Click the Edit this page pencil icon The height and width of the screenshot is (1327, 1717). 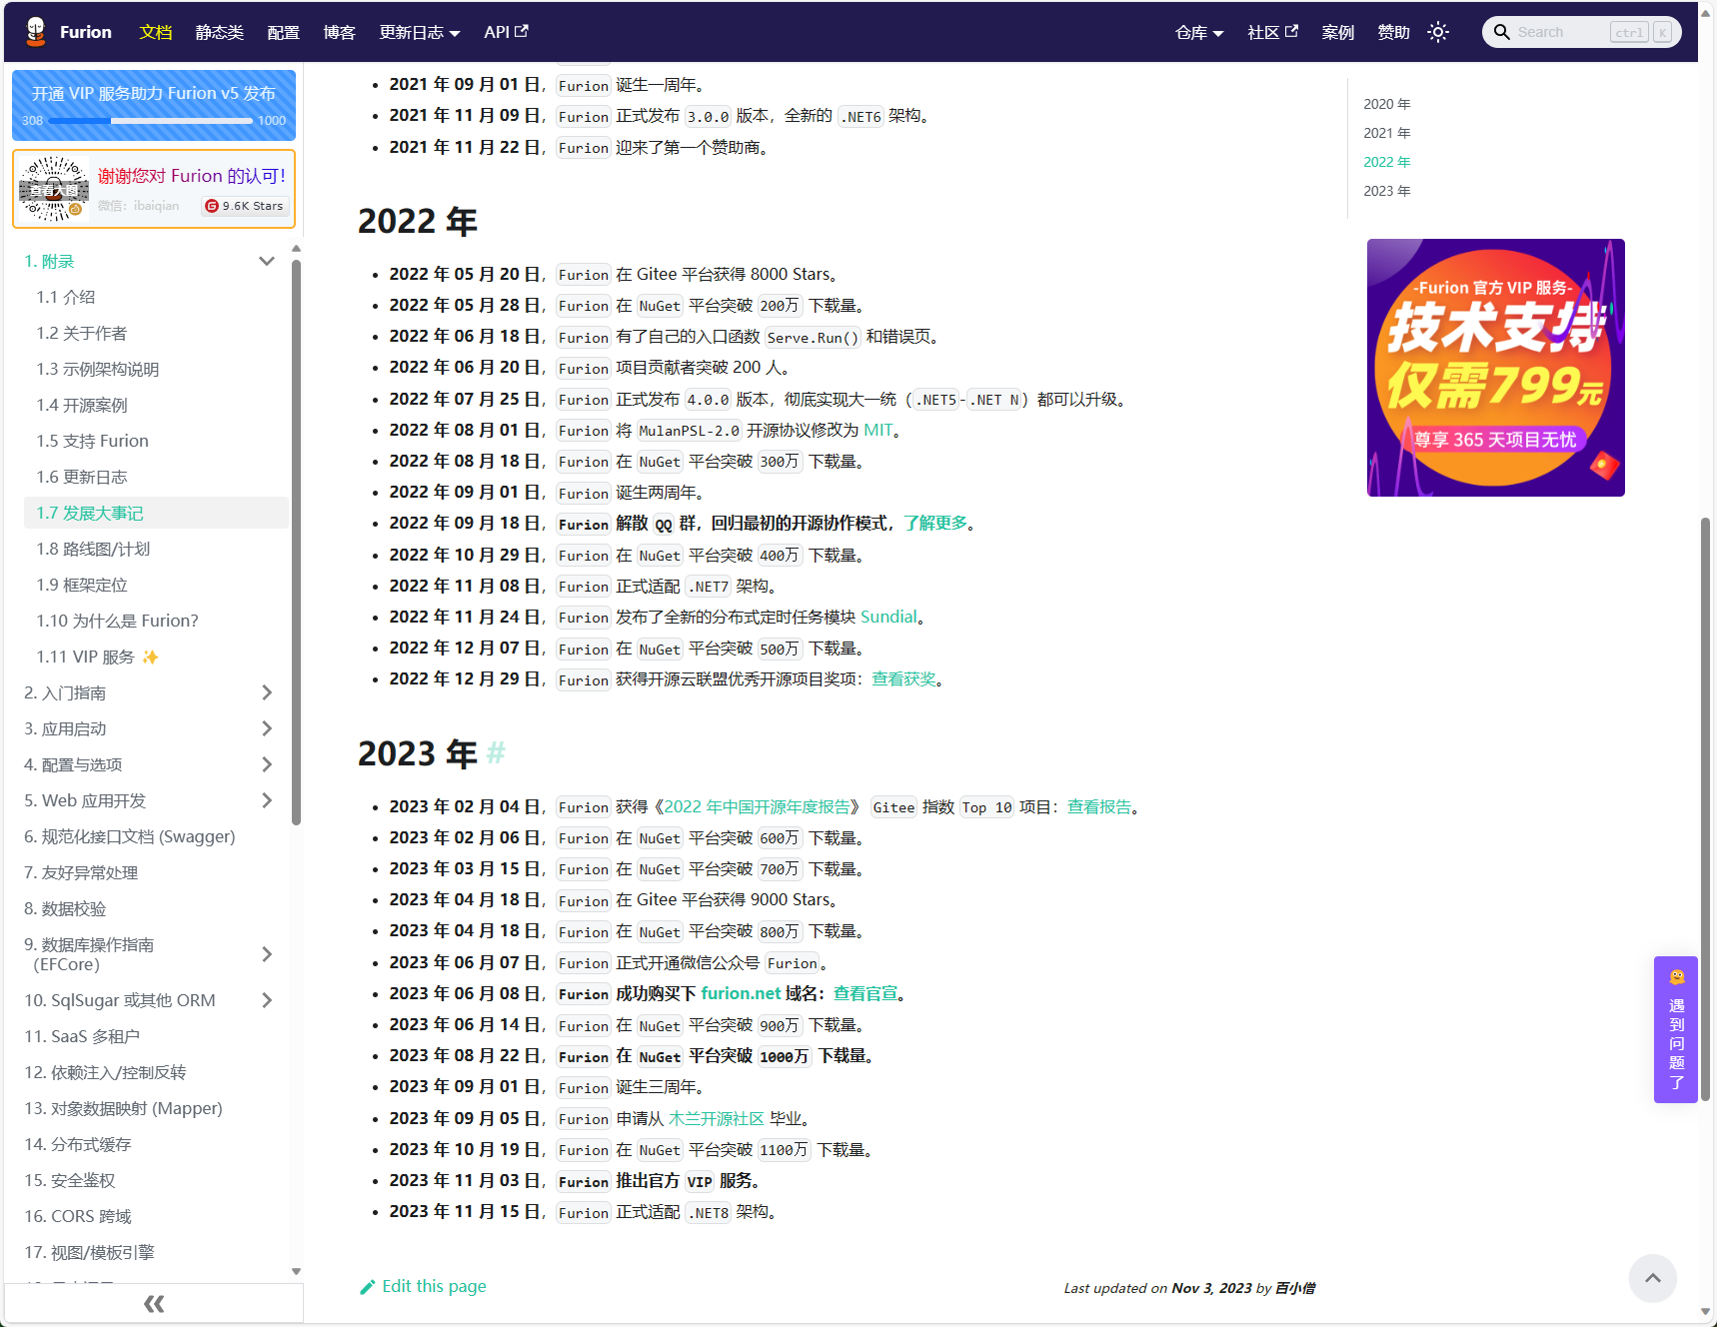[x=368, y=1287]
